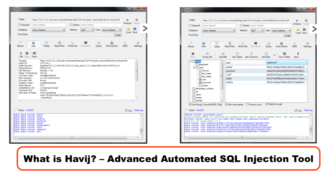Viewport: 330px width, 173px height.
Task: Enable the Keyword checkbox in left window
Action: tap(19, 25)
